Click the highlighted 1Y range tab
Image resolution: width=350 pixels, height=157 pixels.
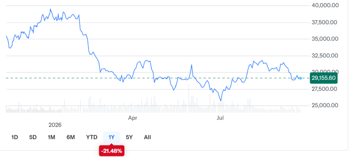pos(111,137)
